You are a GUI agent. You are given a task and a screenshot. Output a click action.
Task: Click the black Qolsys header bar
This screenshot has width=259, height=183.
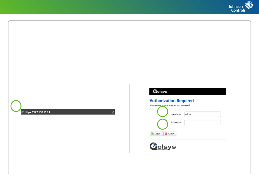(196, 91)
